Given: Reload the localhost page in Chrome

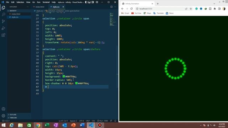Looking at the screenshot, I should pyautogui.click(x=131, y=9).
